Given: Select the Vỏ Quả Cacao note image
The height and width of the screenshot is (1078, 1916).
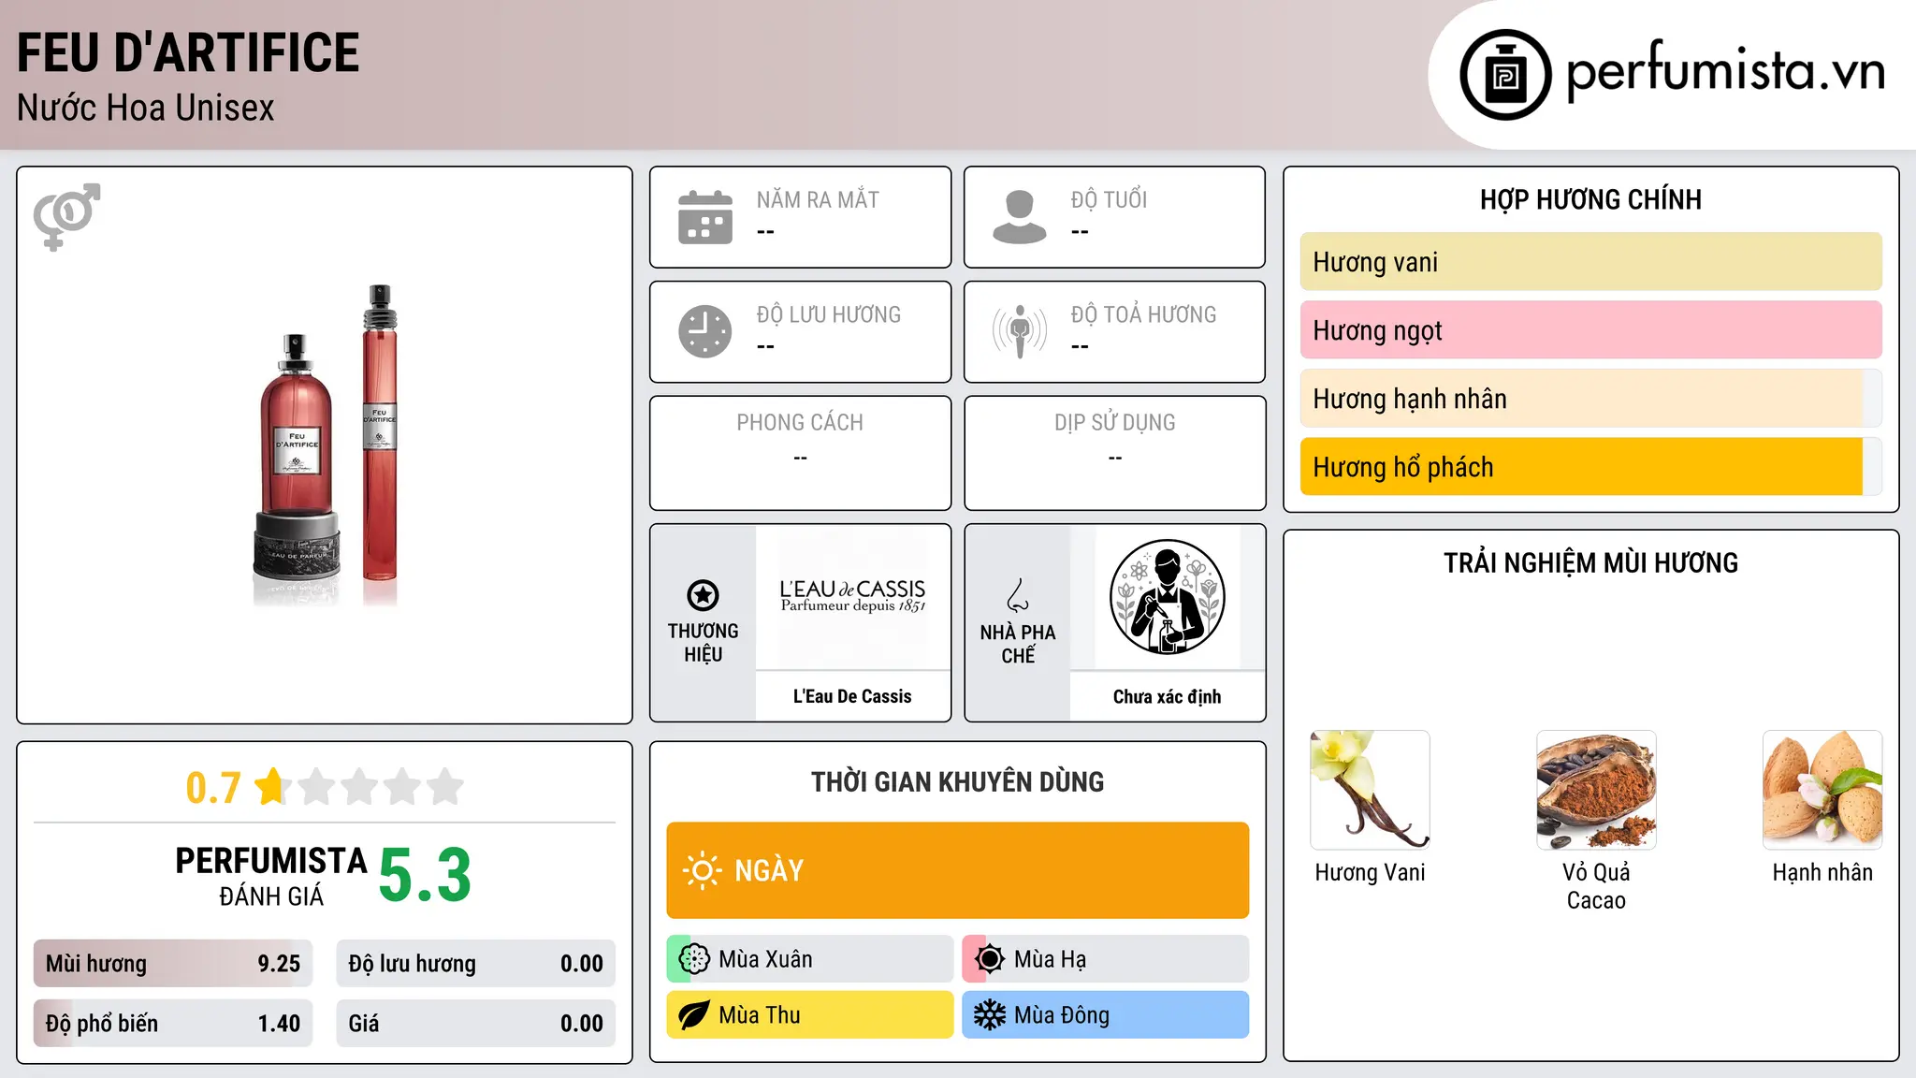Looking at the screenshot, I should pyautogui.click(x=1596, y=790).
